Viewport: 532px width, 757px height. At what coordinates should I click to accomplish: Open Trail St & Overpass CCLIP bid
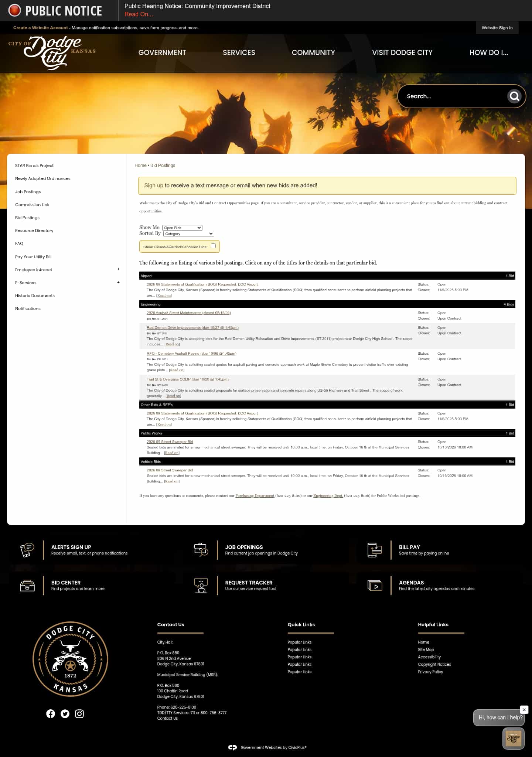(188, 379)
